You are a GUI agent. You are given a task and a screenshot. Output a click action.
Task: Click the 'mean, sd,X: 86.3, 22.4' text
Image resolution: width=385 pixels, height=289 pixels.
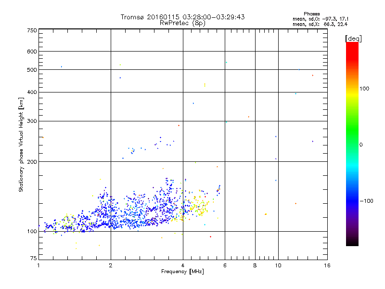[x=320, y=24]
